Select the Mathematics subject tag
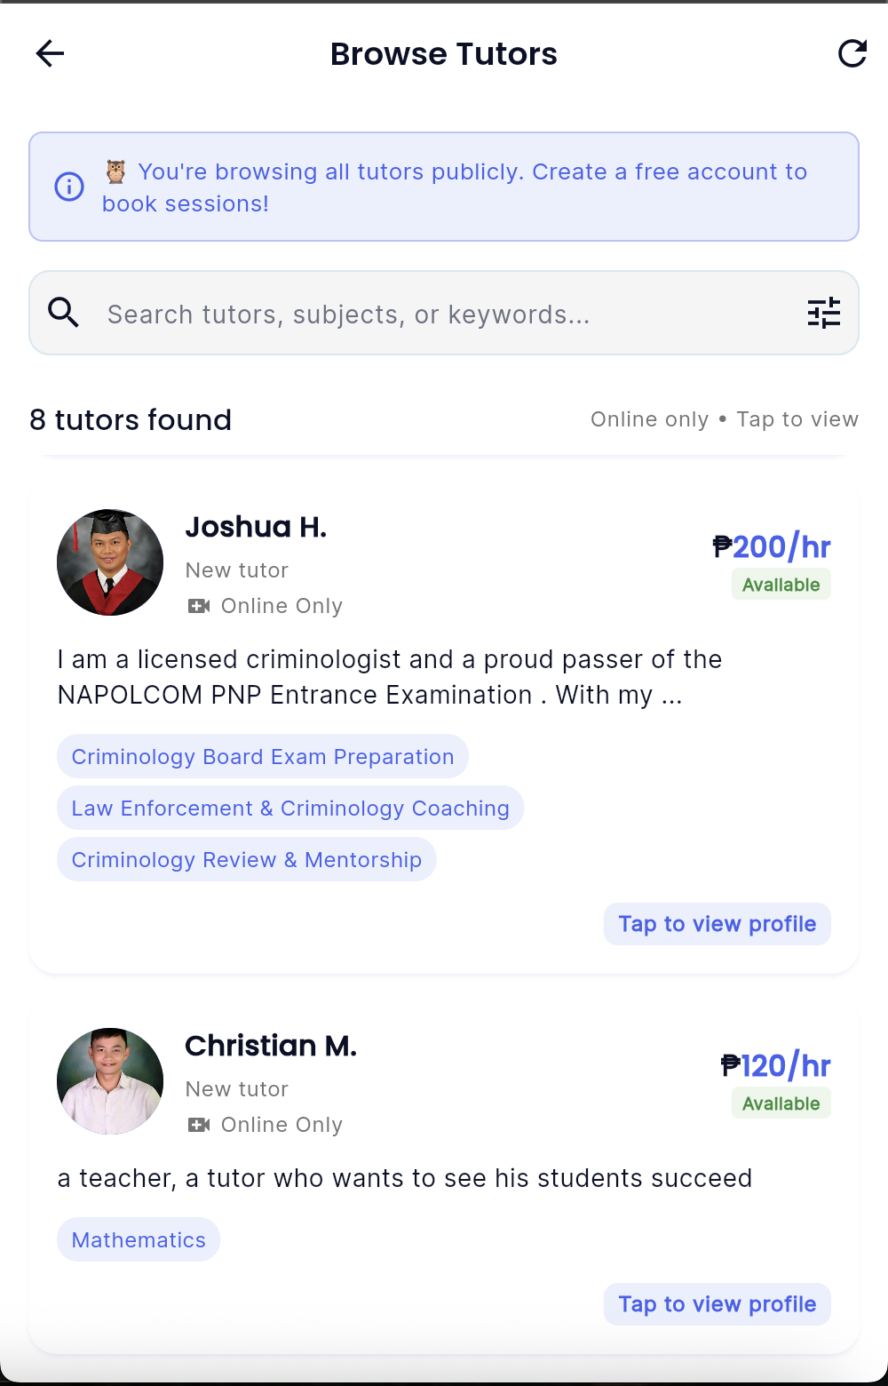888x1386 pixels. click(x=138, y=1239)
